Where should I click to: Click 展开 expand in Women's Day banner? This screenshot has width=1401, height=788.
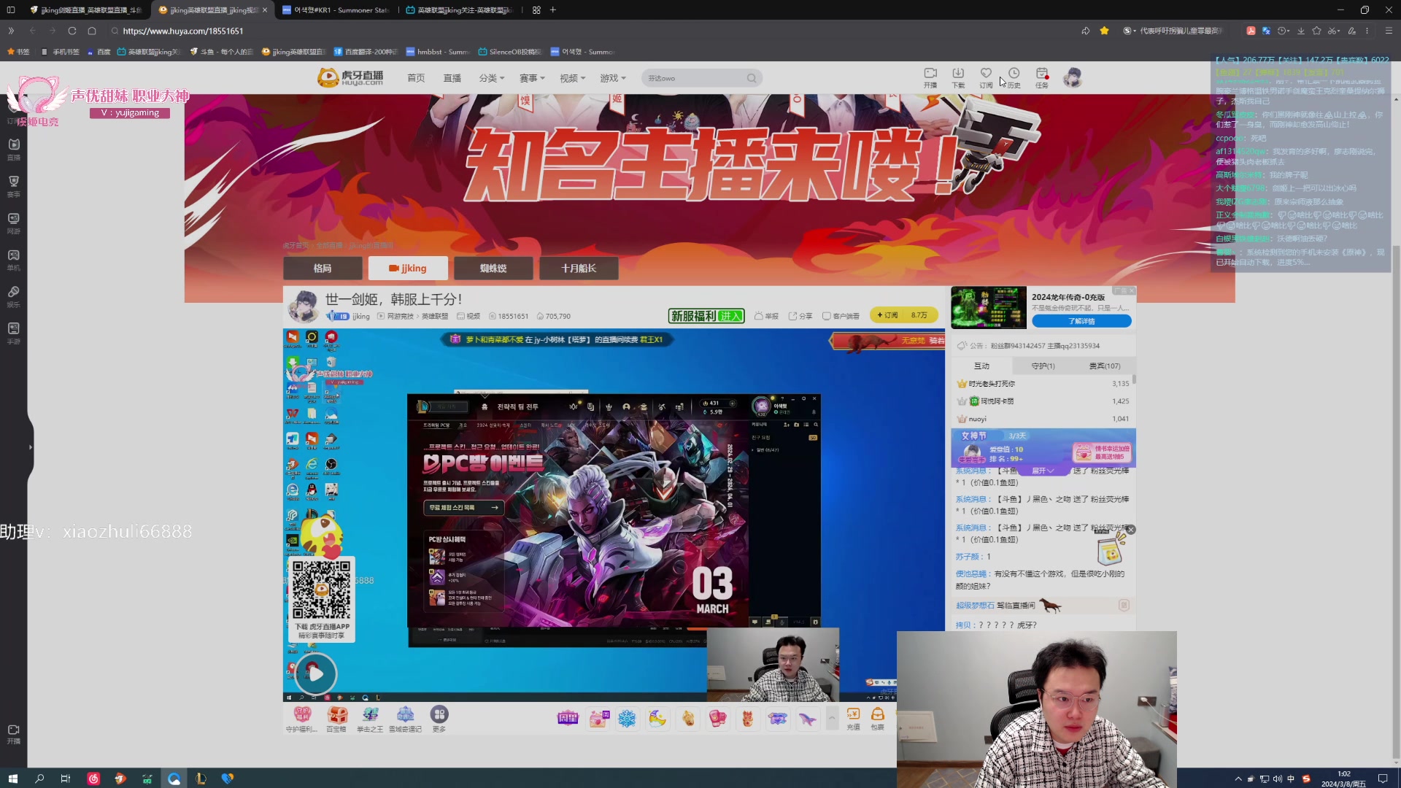click(1042, 471)
